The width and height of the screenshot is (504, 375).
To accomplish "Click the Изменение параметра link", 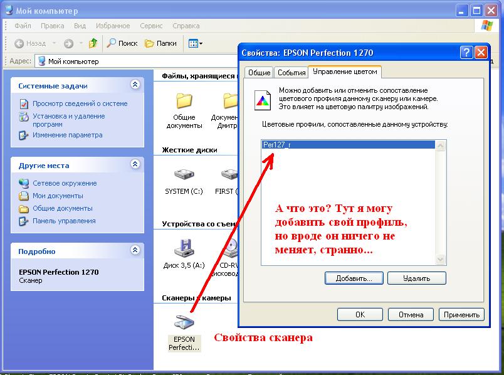I will coord(68,135).
